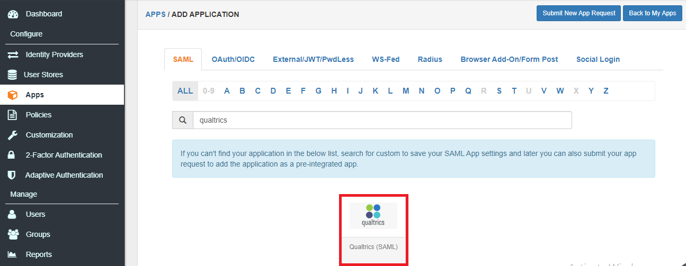Filter apps by letter T
The image size is (686, 266).
point(514,91)
